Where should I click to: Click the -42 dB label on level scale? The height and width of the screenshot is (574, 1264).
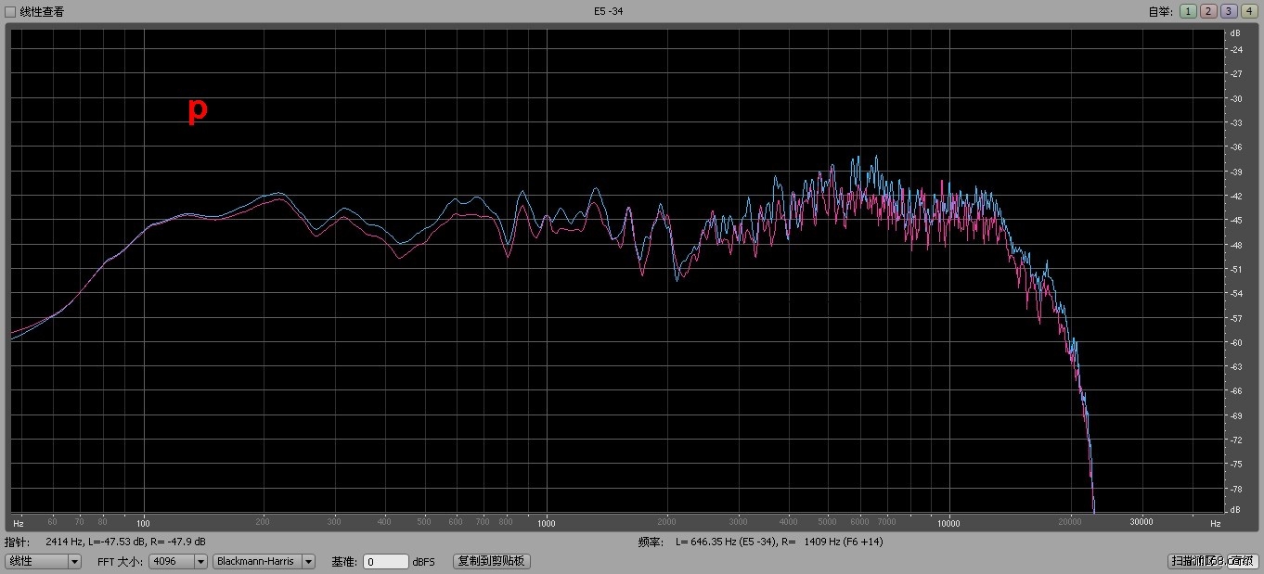tap(1236, 197)
